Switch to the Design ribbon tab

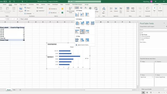[x=86, y=4]
